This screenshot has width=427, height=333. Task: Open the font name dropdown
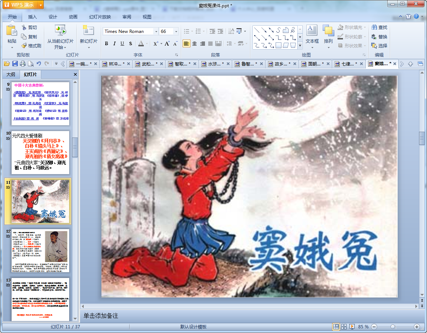coord(156,31)
